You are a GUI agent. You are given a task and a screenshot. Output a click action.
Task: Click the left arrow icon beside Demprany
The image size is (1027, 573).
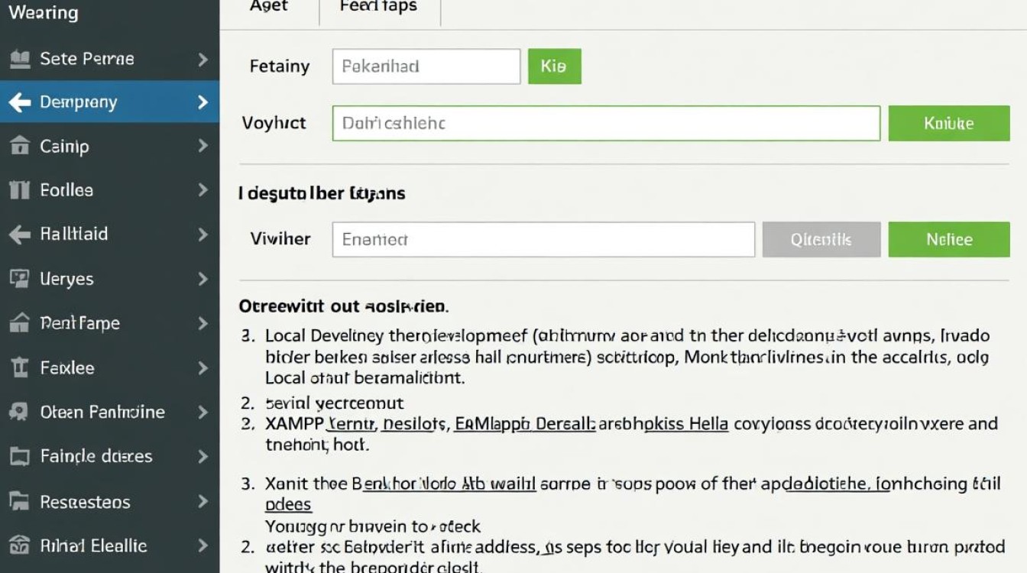20,102
